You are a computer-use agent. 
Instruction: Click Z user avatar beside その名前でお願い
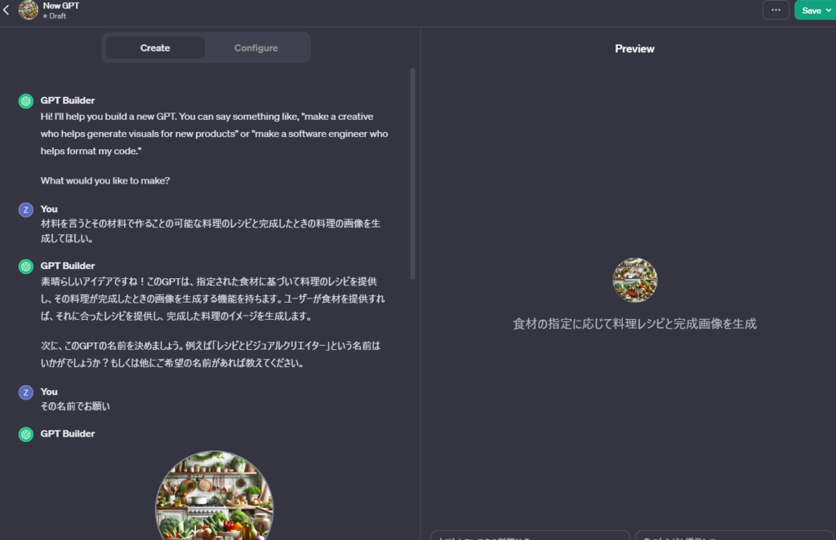tap(26, 392)
